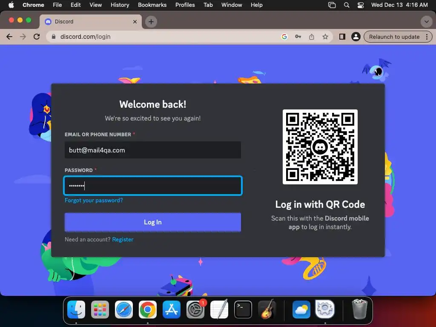
Task: Open Safari from the dock
Action: click(x=124, y=310)
